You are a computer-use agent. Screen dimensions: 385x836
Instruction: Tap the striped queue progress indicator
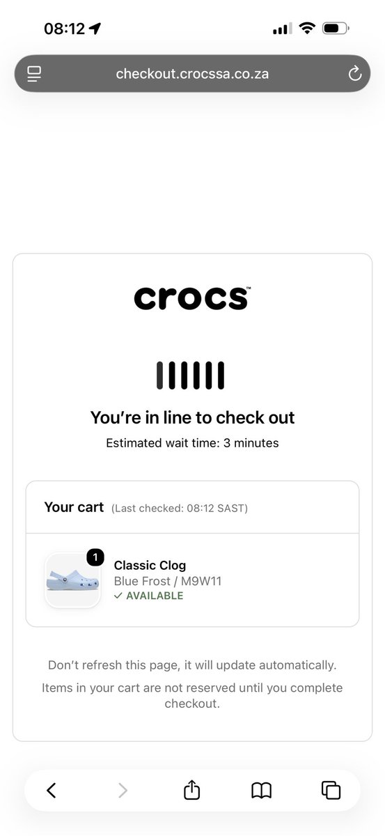pyautogui.click(x=190, y=375)
